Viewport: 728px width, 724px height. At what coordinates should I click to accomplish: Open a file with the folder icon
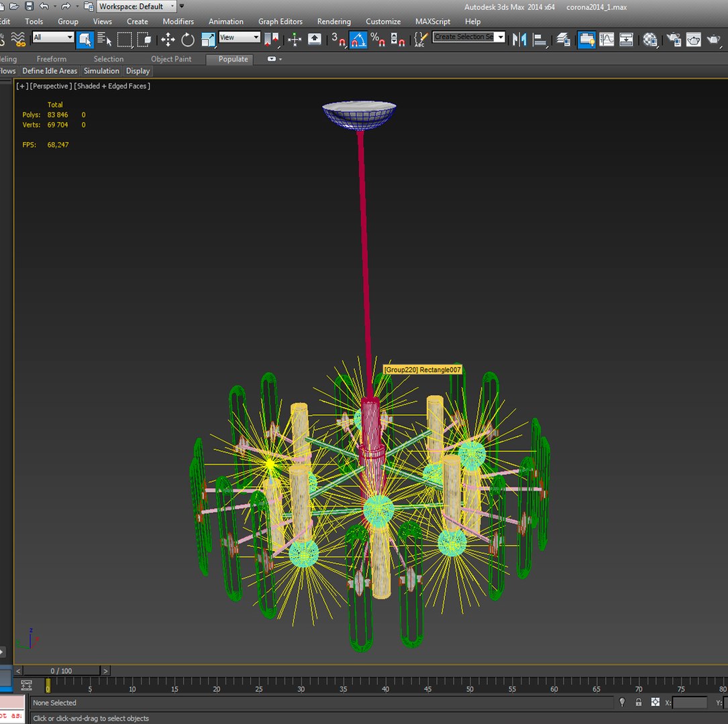pyautogui.click(x=14, y=6)
